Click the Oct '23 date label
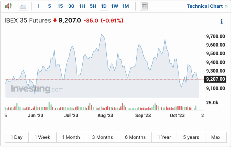 [x=177, y=116]
